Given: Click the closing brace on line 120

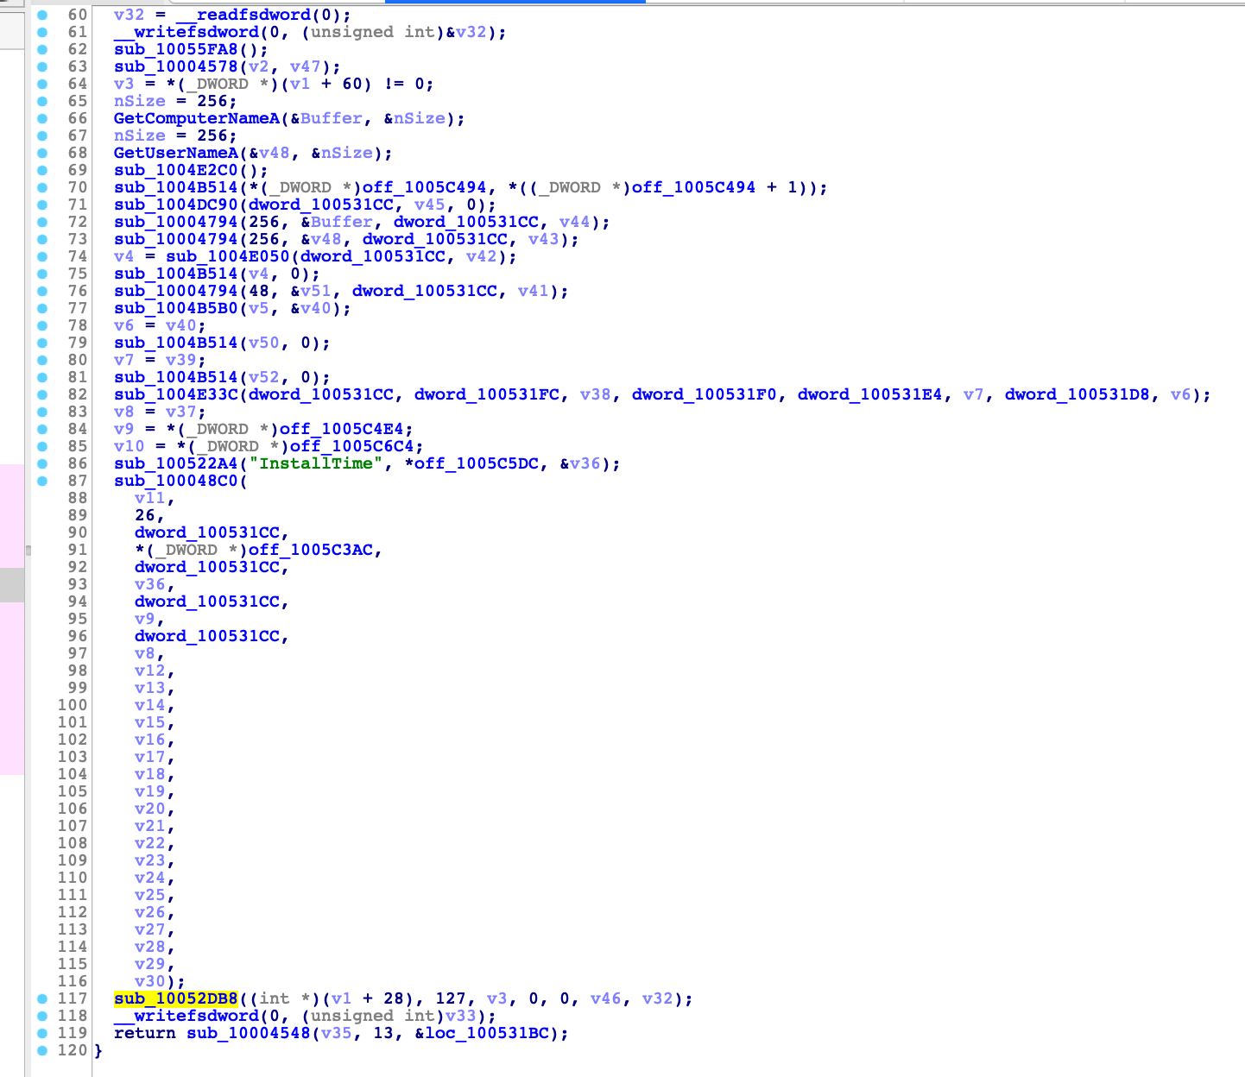Looking at the screenshot, I should point(98,1050).
